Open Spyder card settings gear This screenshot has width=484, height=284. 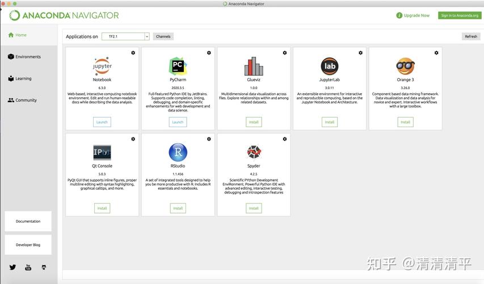(x=285, y=139)
